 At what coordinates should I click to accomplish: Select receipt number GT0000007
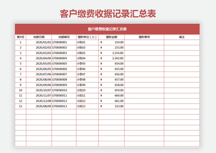click(x=59, y=74)
